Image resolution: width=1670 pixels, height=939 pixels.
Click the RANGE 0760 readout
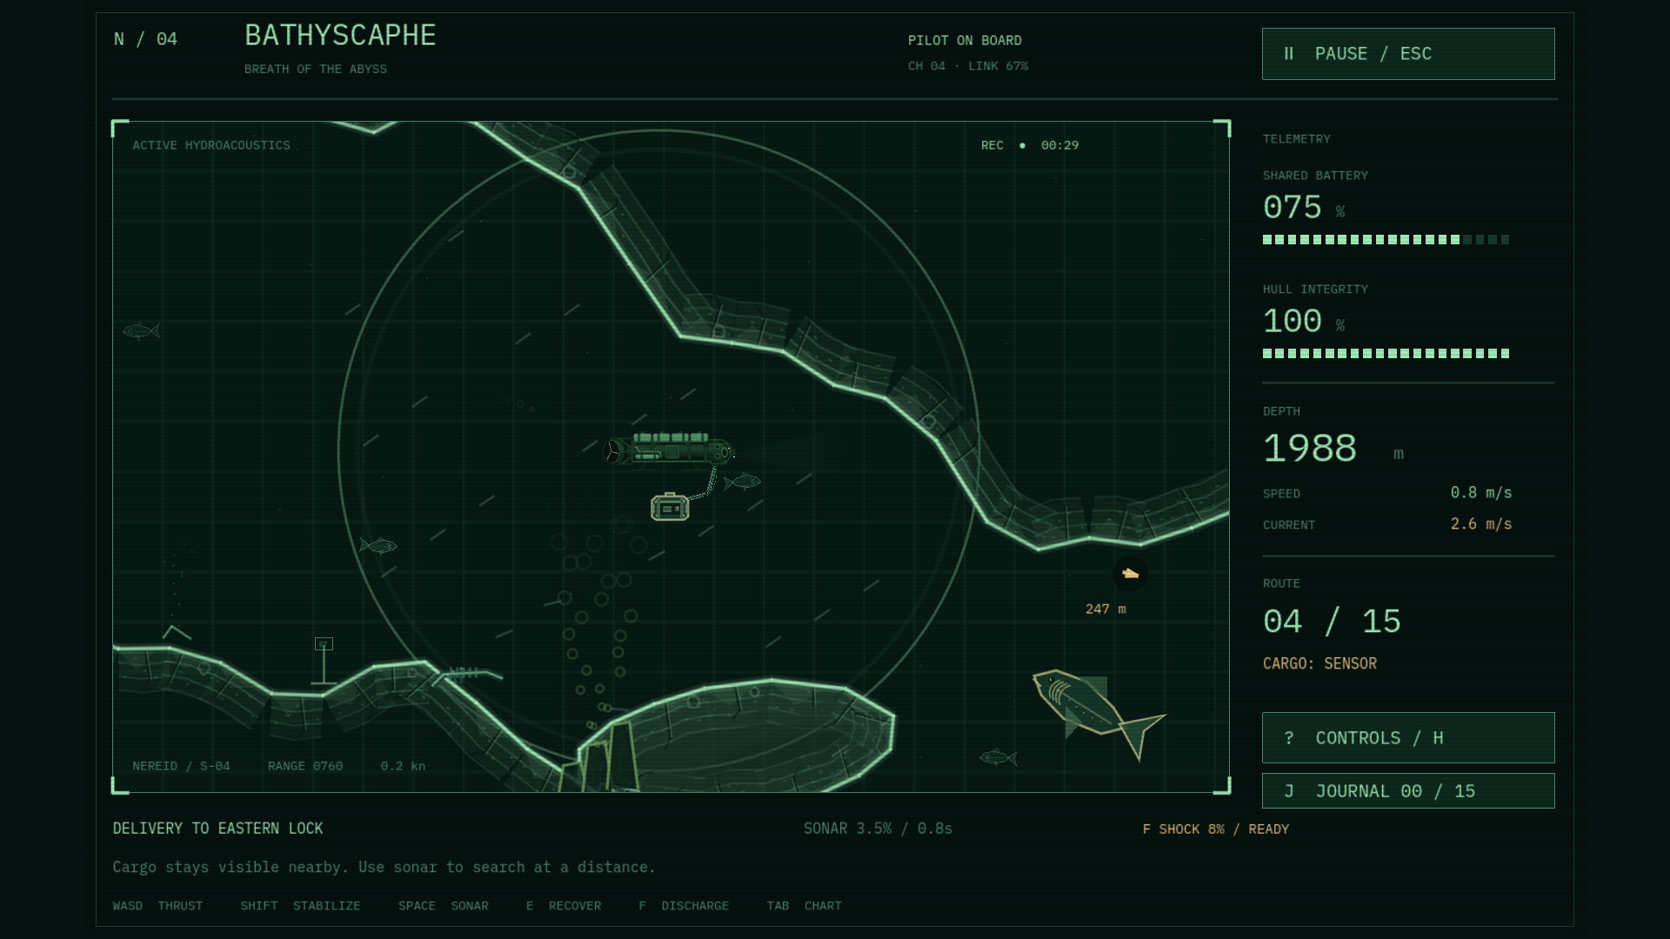point(305,766)
